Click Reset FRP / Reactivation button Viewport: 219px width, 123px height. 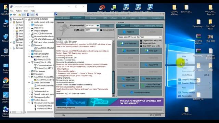[x=128, y=79]
